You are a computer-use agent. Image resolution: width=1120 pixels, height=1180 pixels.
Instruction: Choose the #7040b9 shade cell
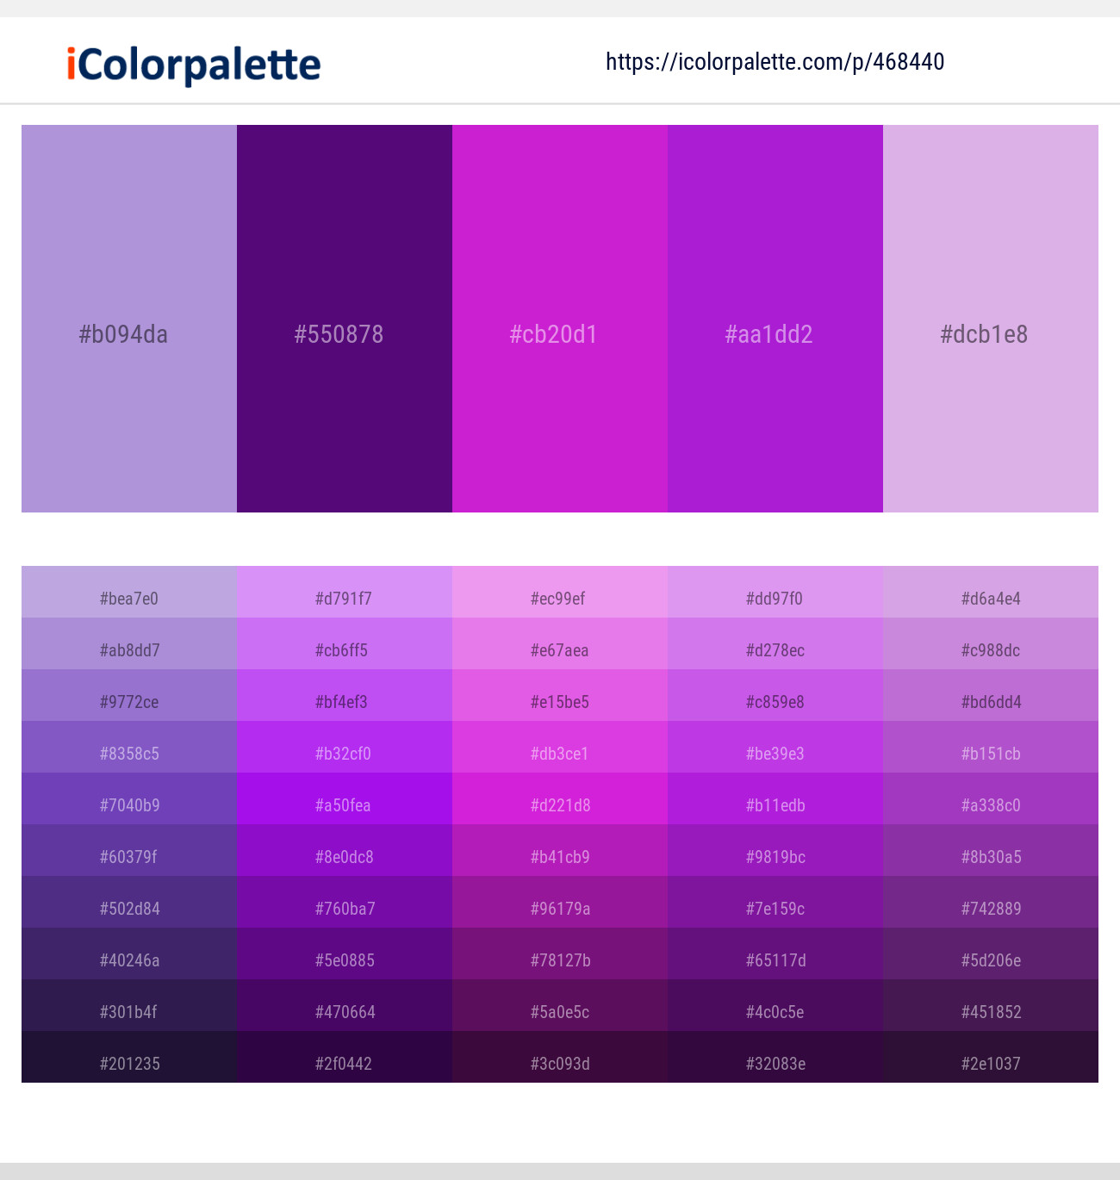coord(129,798)
